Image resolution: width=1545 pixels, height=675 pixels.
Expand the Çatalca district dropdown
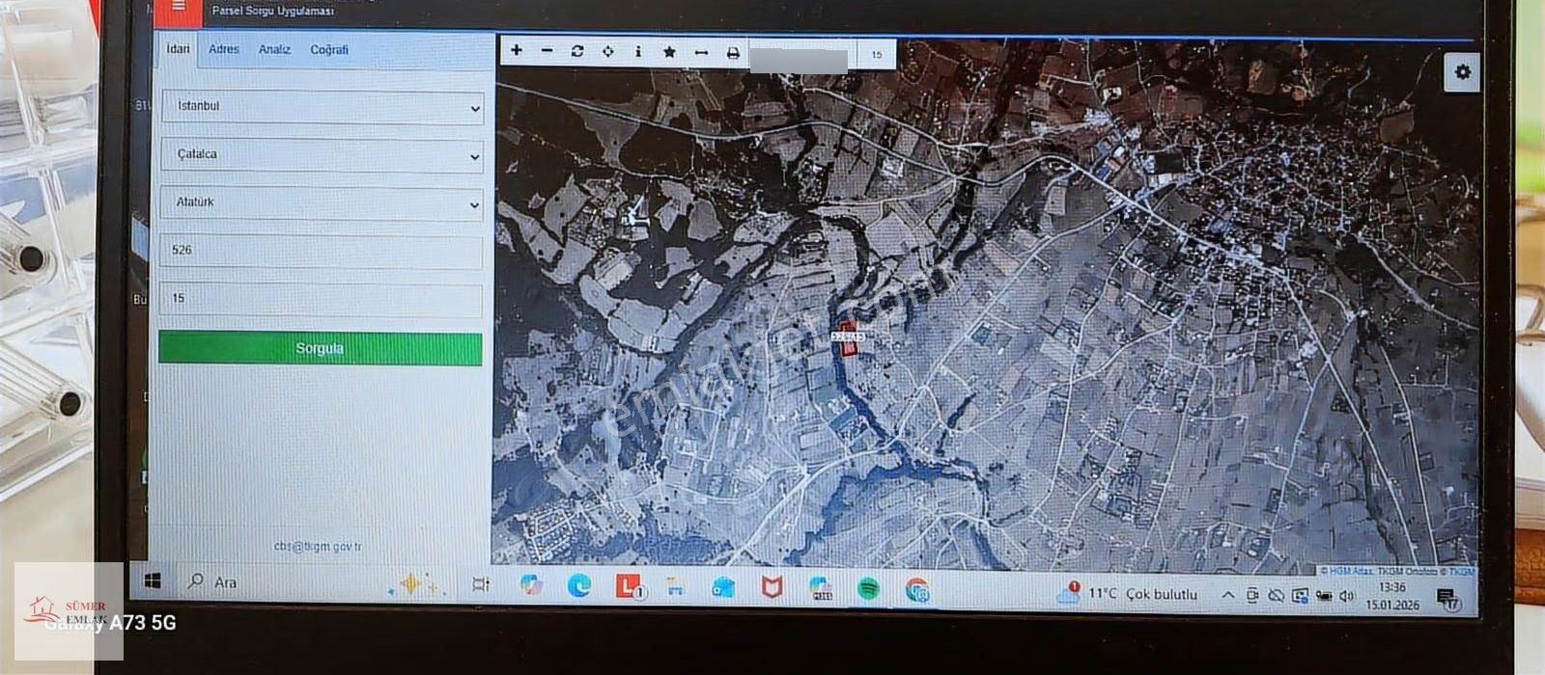323,155
